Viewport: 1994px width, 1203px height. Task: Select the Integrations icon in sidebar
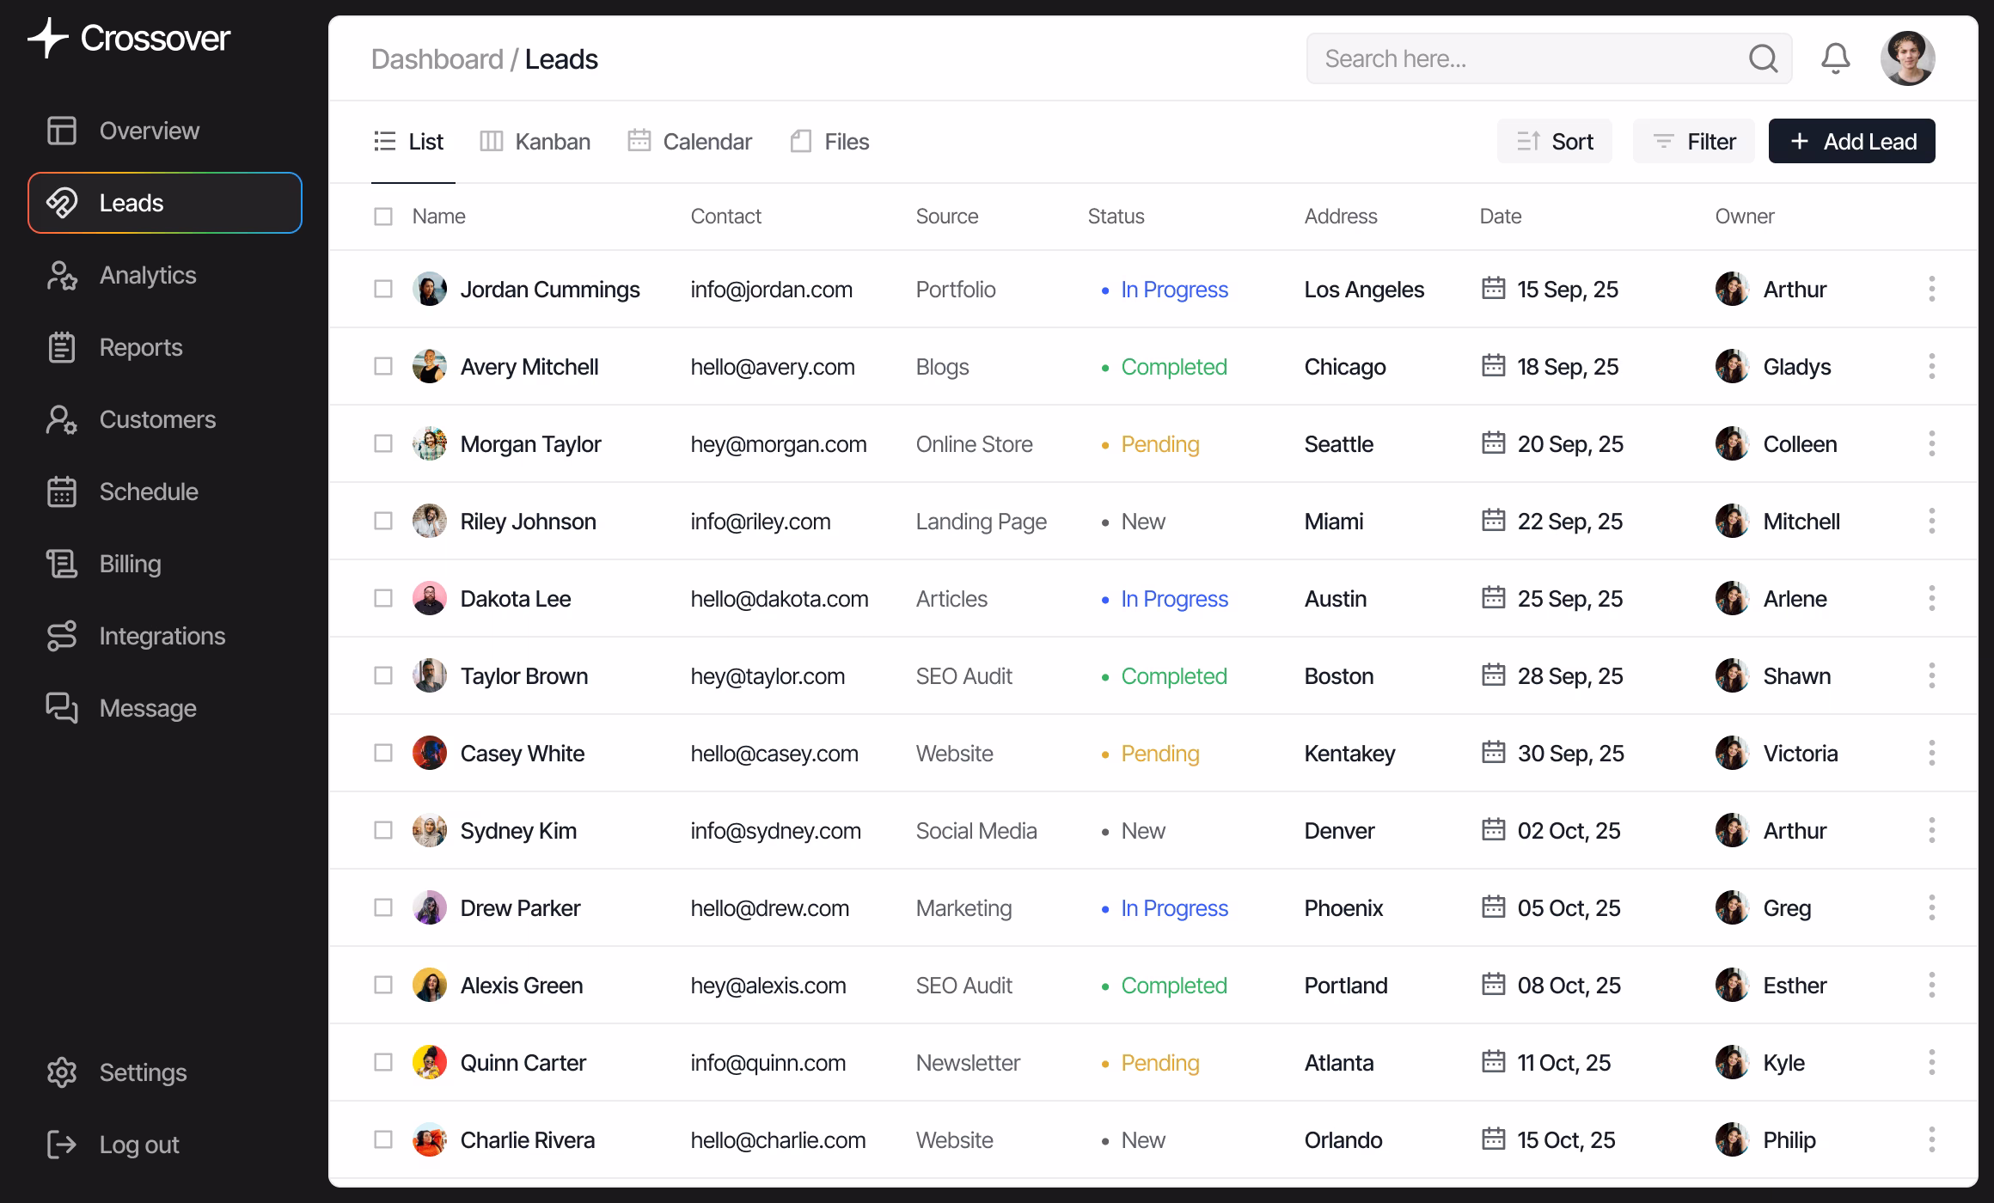[62, 636]
